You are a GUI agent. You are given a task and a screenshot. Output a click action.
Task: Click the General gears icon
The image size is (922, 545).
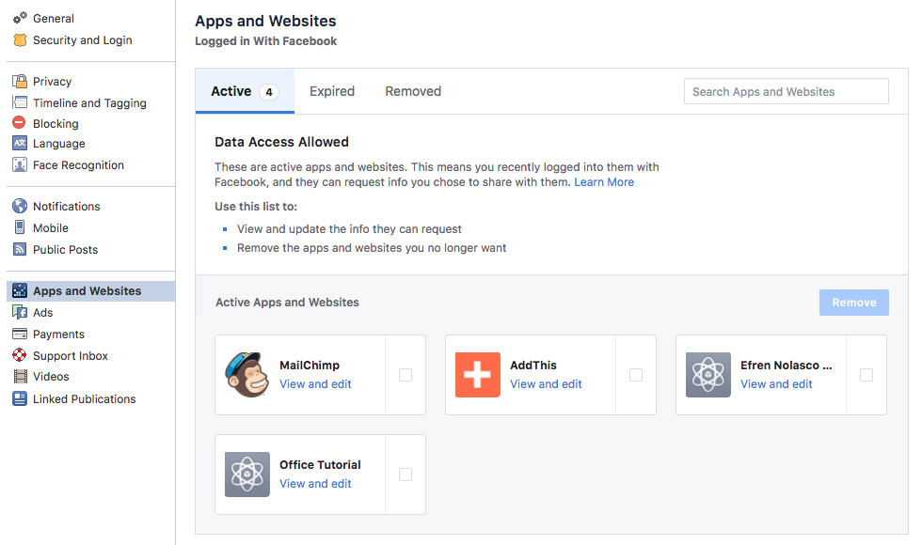(20, 18)
